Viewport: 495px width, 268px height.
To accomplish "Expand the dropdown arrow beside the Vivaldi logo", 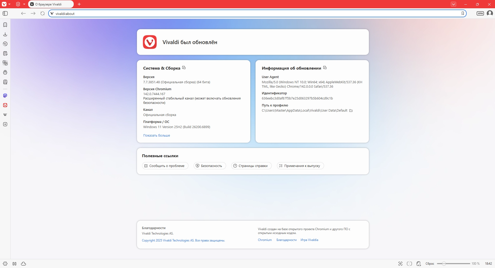I will (9, 4).
